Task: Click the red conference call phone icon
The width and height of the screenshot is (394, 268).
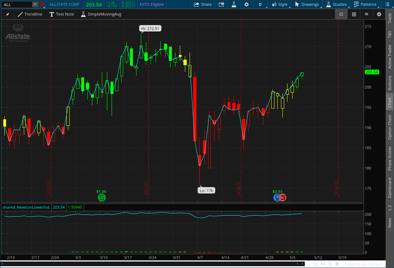Action: point(282,197)
